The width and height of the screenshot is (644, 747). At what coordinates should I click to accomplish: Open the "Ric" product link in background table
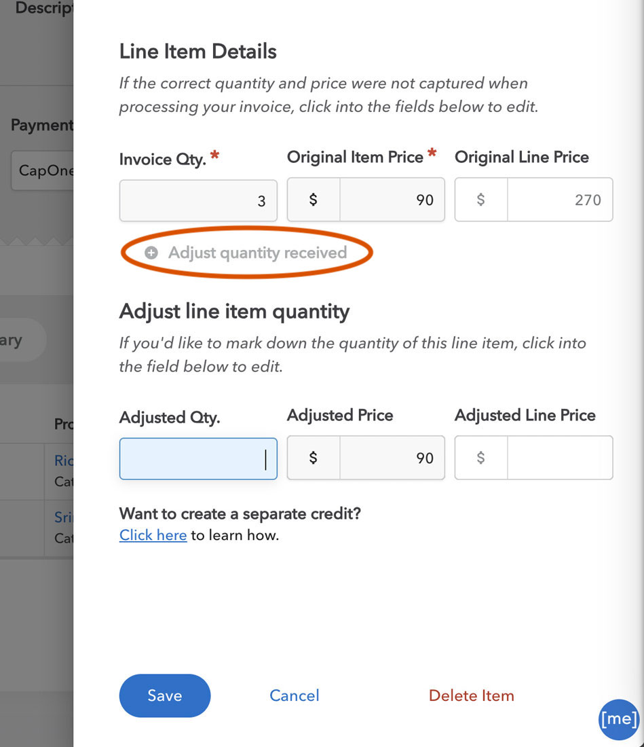pos(63,460)
